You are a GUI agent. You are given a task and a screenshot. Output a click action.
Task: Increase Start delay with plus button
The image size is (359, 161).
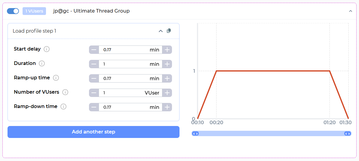(x=167, y=50)
